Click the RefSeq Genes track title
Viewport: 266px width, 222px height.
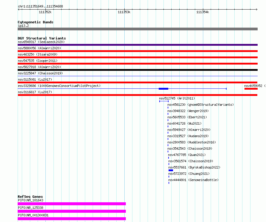point(30,197)
